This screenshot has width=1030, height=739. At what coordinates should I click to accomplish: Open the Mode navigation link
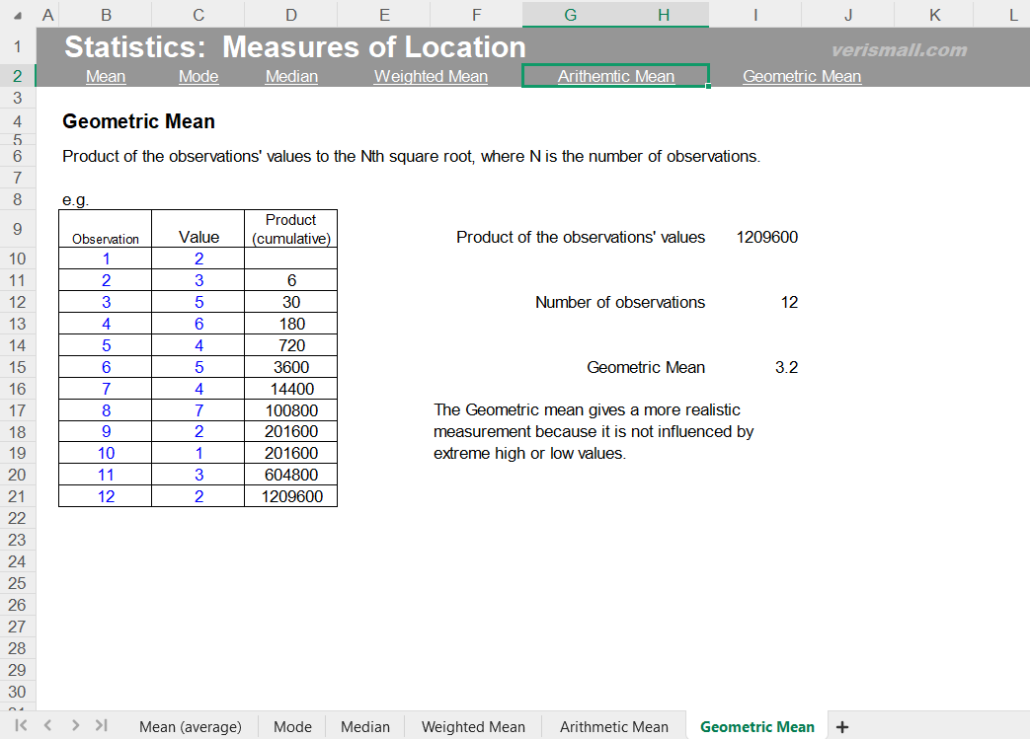(x=198, y=76)
